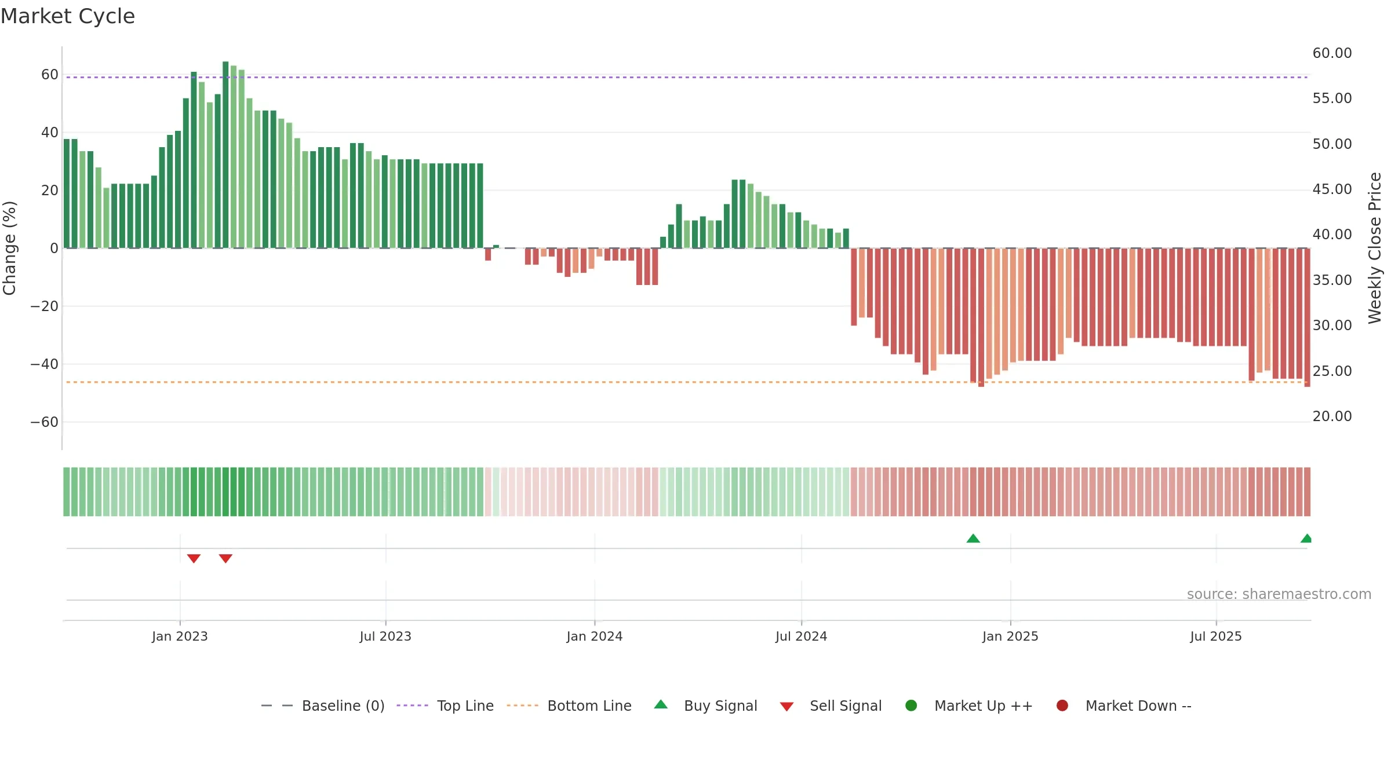
Task: Click the tallest green bar above the top line
Action: [225, 155]
